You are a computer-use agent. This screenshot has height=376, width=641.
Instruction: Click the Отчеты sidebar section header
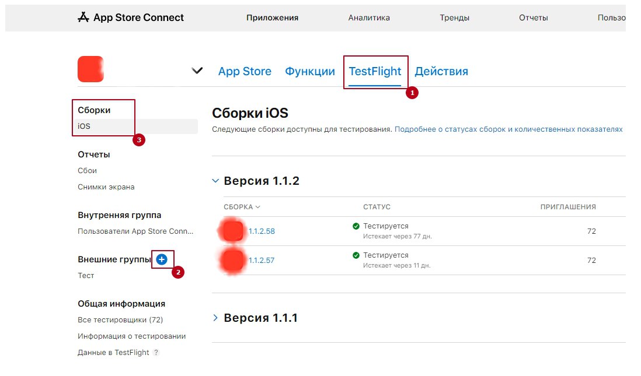click(93, 154)
